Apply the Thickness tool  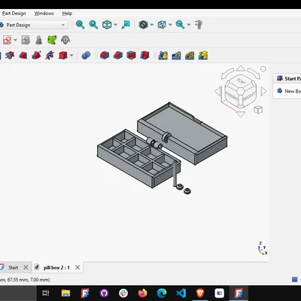(144, 55)
